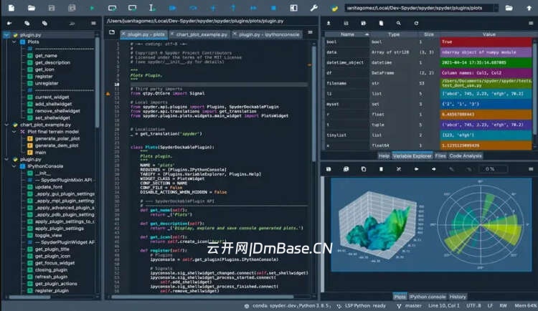This screenshot has height=311, width=538.
Task: Save the current file
Action: 52,8
